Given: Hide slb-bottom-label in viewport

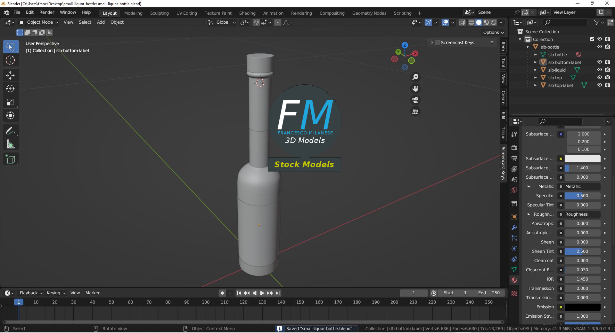Looking at the screenshot, I should tap(600, 62).
